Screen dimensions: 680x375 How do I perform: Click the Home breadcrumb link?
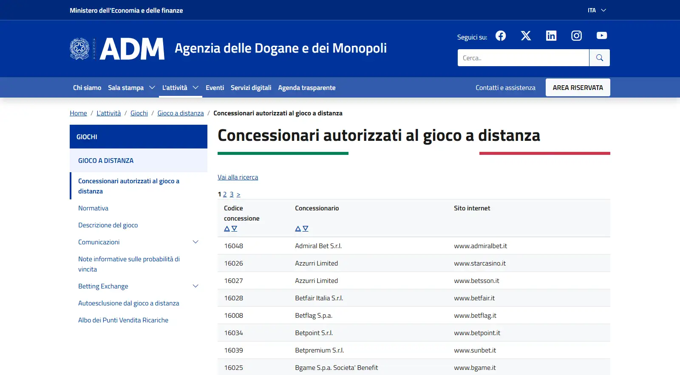[x=78, y=113]
